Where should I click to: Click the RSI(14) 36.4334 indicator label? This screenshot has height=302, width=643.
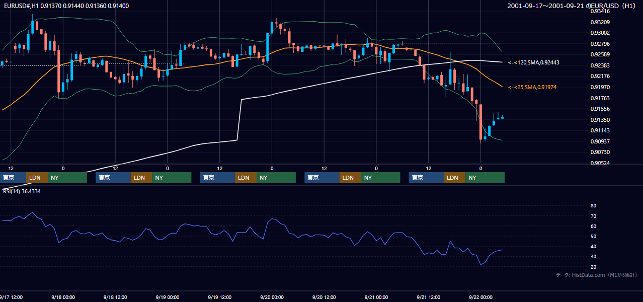click(x=22, y=191)
